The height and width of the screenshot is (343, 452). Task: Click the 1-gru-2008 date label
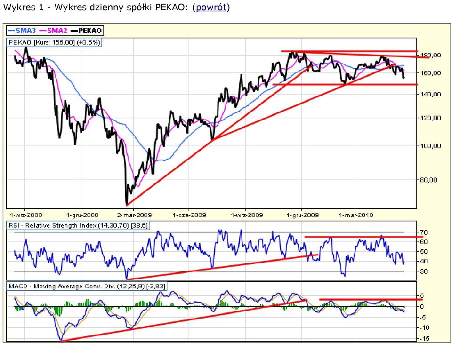coord(82,215)
